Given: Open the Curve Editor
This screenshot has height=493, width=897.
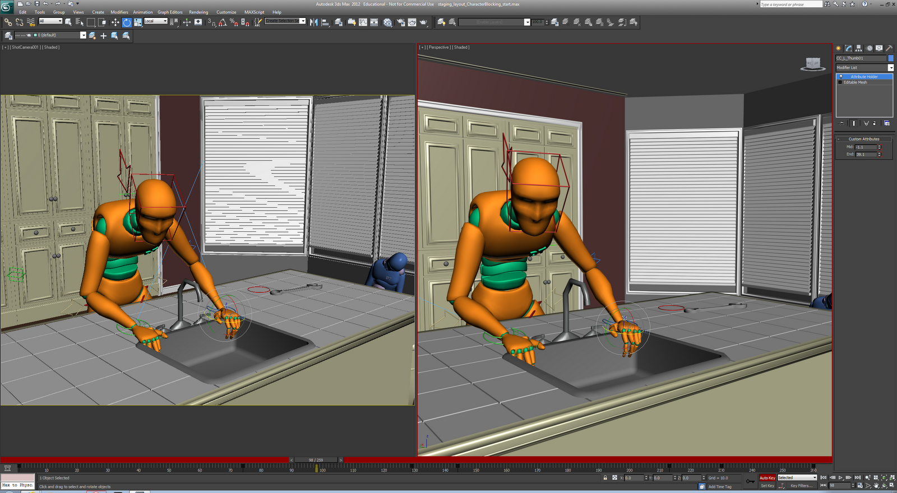Looking at the screenshot, I should [x=363, y=22].
